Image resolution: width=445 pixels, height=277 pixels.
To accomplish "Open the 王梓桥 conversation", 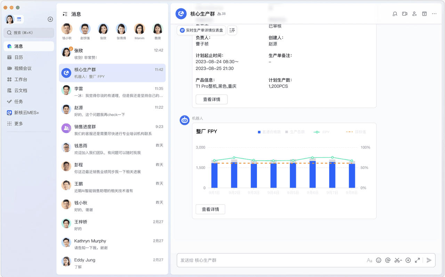I will tap(112, 225).
